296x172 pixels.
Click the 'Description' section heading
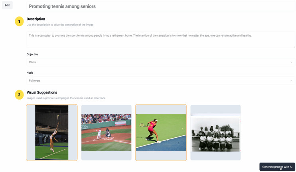[x=36, y=19]
